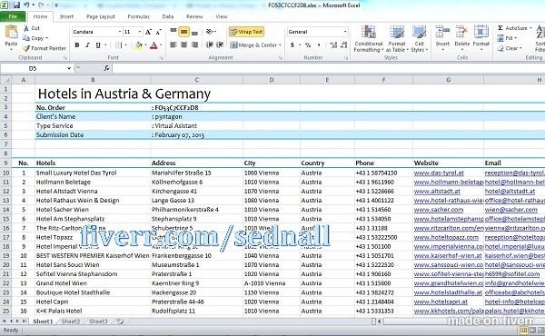545x336 pixels.
Task: Click the Copy button
Action: 35,38
